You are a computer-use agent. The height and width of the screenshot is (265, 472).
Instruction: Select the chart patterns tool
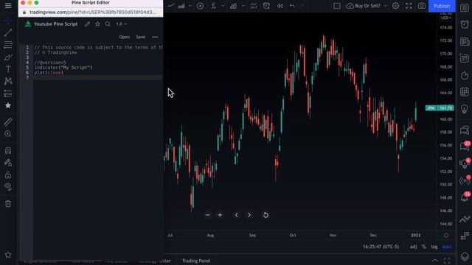point(8,81)
